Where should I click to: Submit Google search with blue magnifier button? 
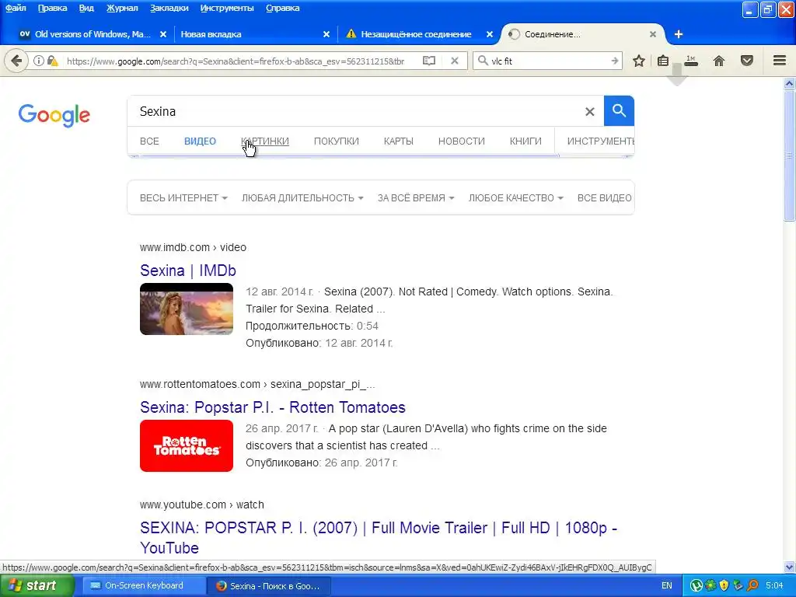[619, 110]
